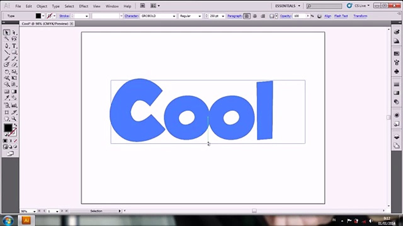The image size is (403, 226).
Task: Toggle align left paragraph button
Action: [x=247, y=16]
